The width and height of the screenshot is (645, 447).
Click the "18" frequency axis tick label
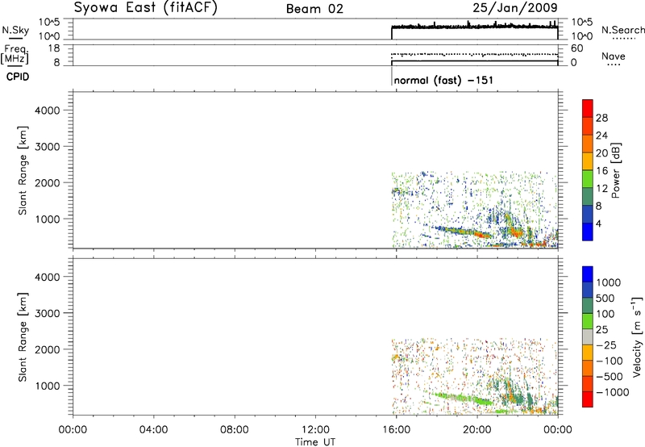pyautogui.click(x=53, y=48)
